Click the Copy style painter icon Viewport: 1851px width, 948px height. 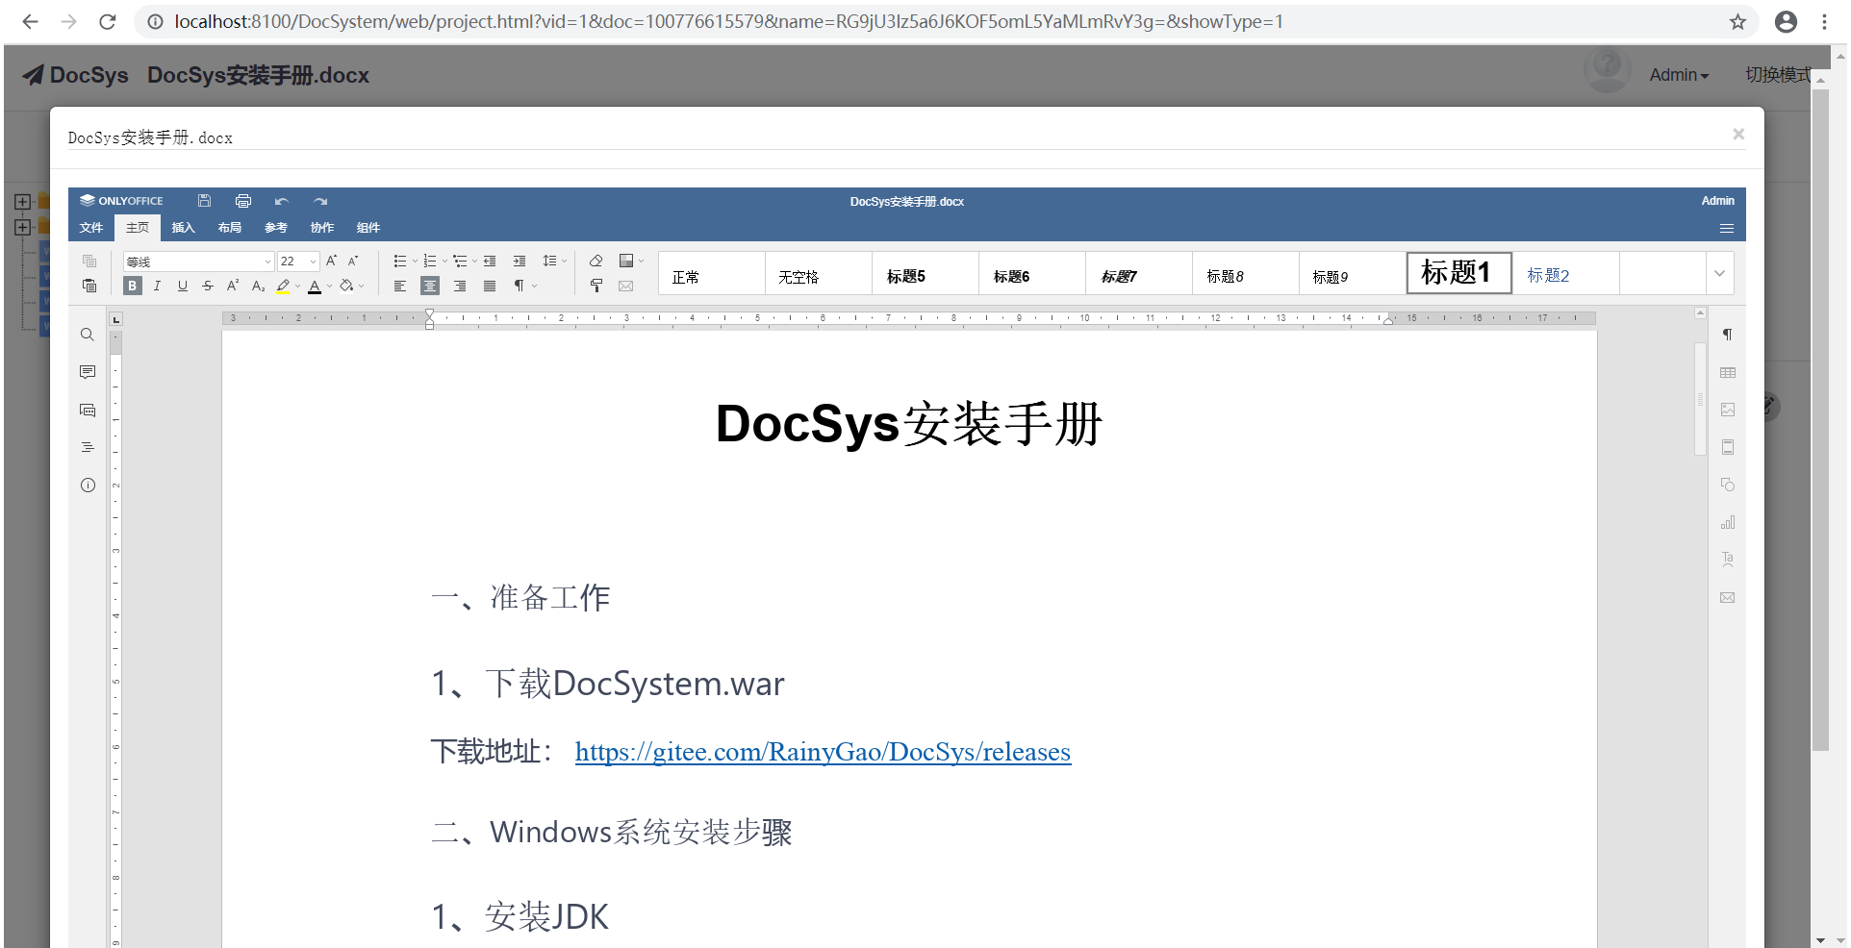tap(596, 286)
